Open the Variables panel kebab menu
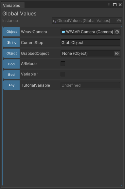Screen dimensions: 125x189 point(109,5)
